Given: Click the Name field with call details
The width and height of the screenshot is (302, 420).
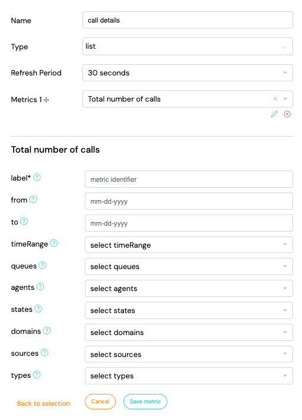Looking at the screenshot, I should (187, 20).
